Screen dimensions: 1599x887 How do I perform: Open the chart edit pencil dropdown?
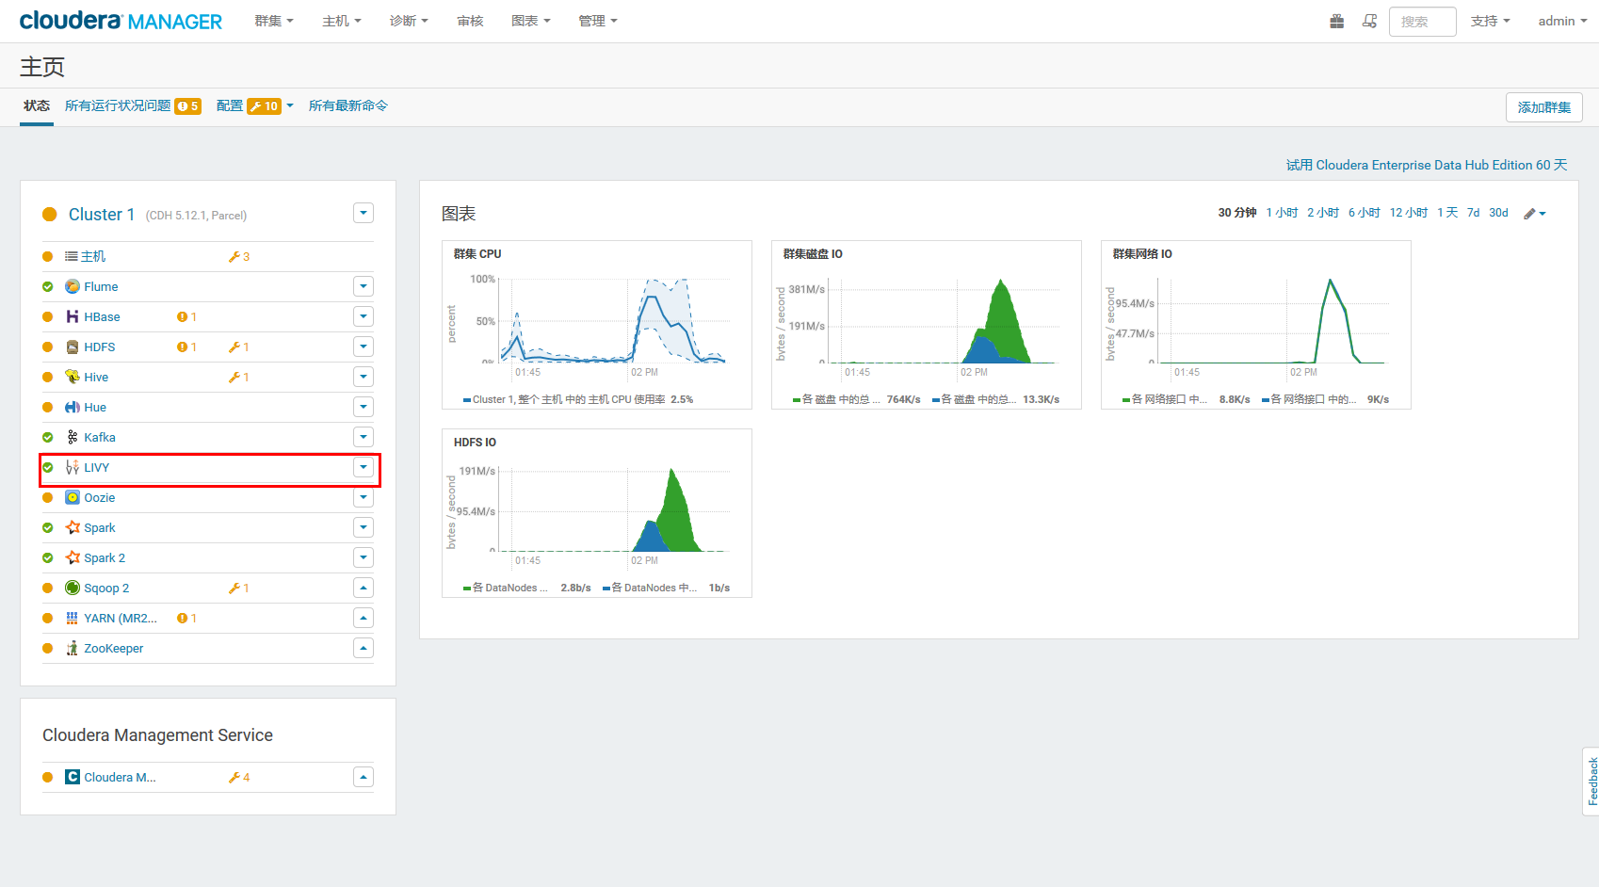pos(1535,214)
